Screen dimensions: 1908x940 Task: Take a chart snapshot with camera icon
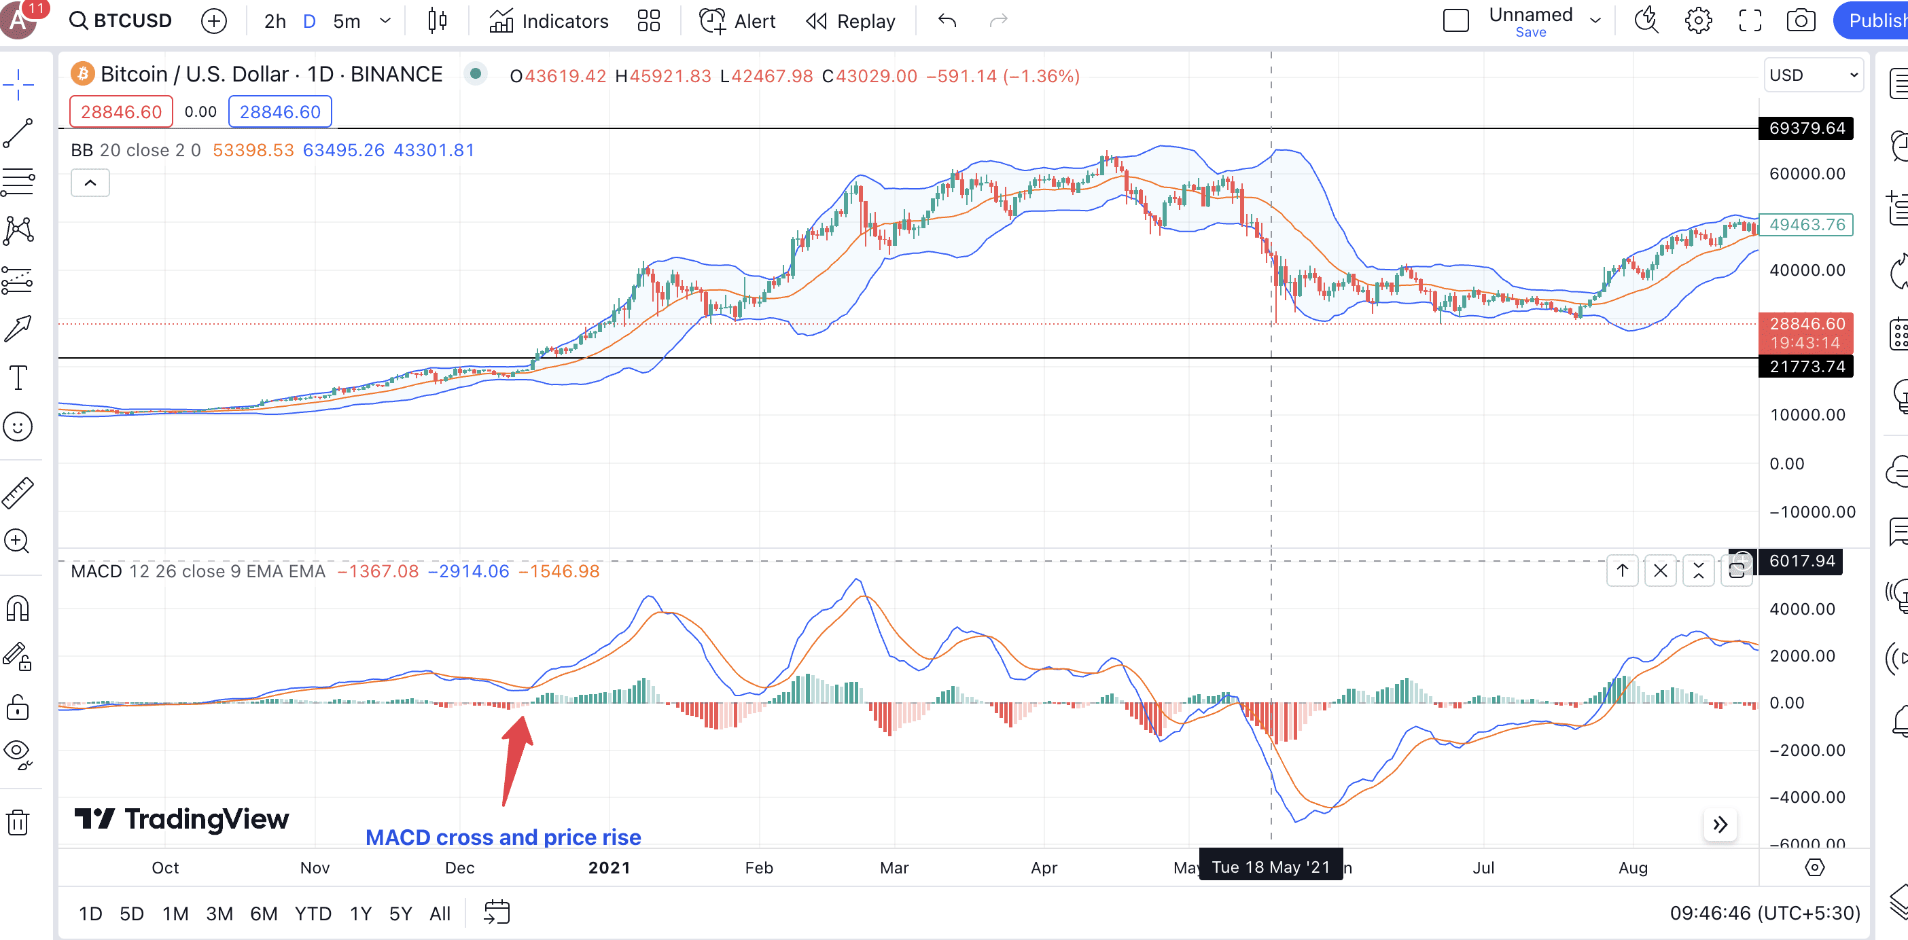(x=1801, y=21)
